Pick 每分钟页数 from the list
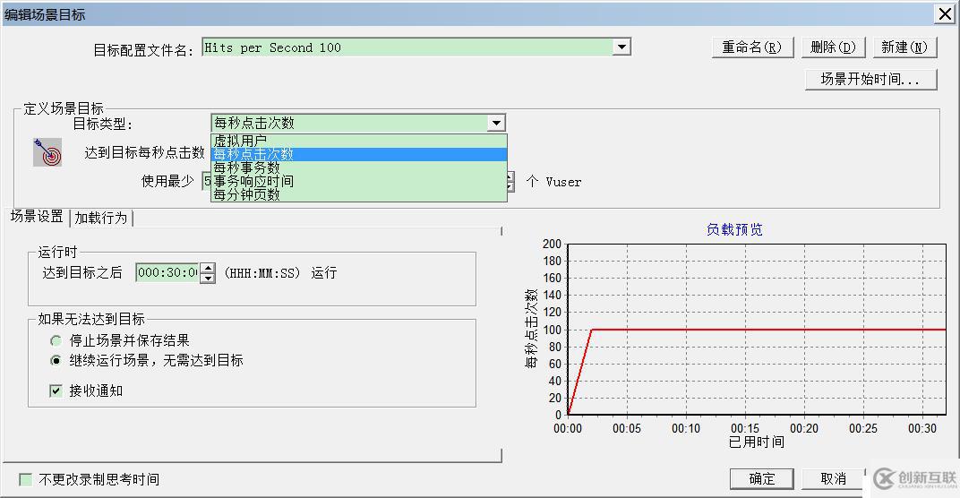Screen dimensions: 960x498 click(359, 194)
